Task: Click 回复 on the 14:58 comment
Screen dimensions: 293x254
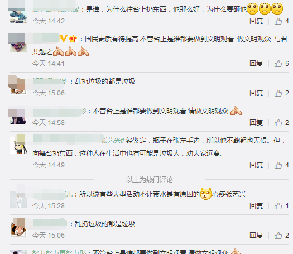Action: [x=256, y=123]
